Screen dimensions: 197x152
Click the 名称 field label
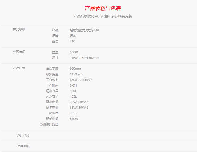55,30
